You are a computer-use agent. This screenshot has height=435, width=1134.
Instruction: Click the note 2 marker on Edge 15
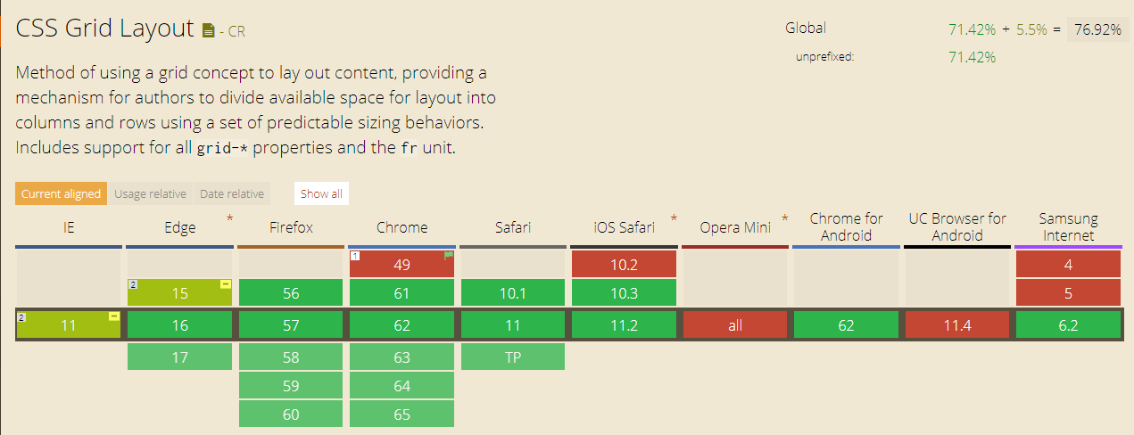coord(133,284)
